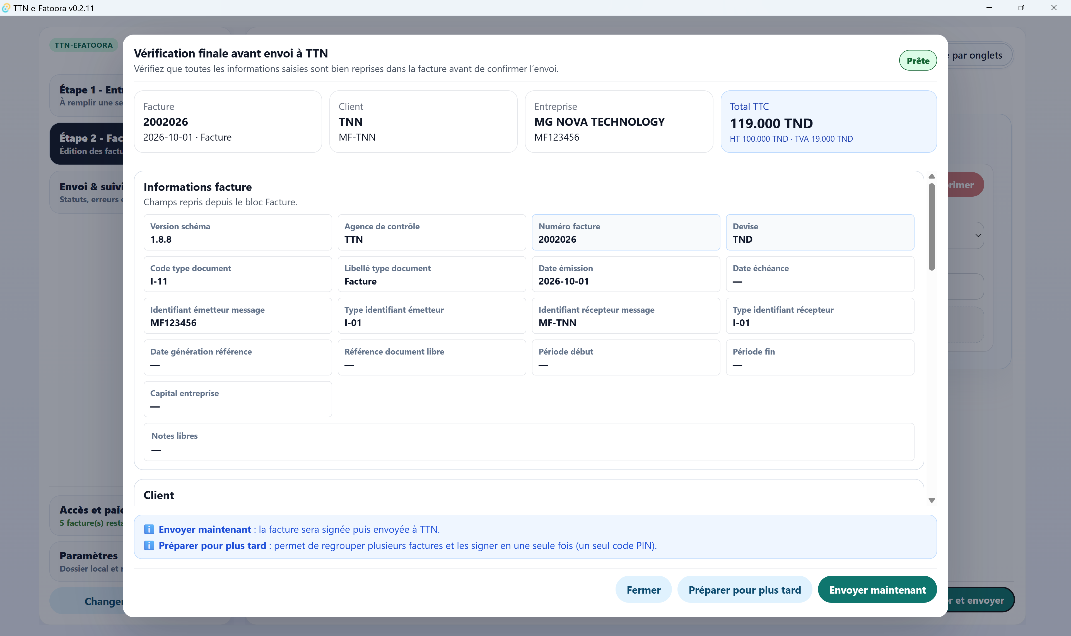Click the scrollbar thumb of the details list
1071x636 pixels.
pyautogui.click(x=931, y=227)
